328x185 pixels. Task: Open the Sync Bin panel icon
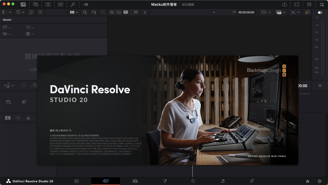36,4
